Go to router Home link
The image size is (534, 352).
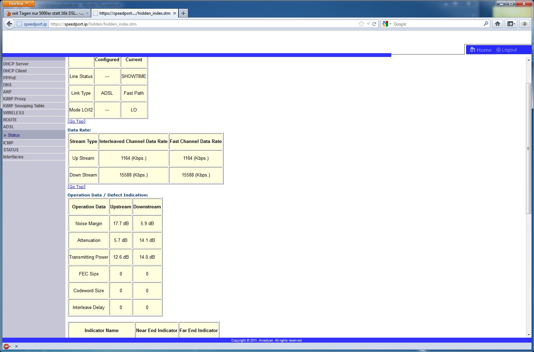[x=481, y=50]
